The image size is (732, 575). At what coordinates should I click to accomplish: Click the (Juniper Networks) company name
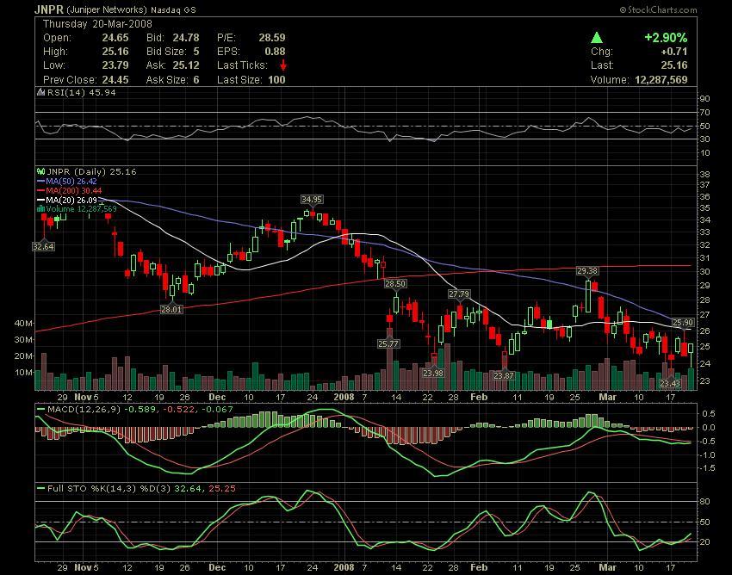tap(107, 9)
